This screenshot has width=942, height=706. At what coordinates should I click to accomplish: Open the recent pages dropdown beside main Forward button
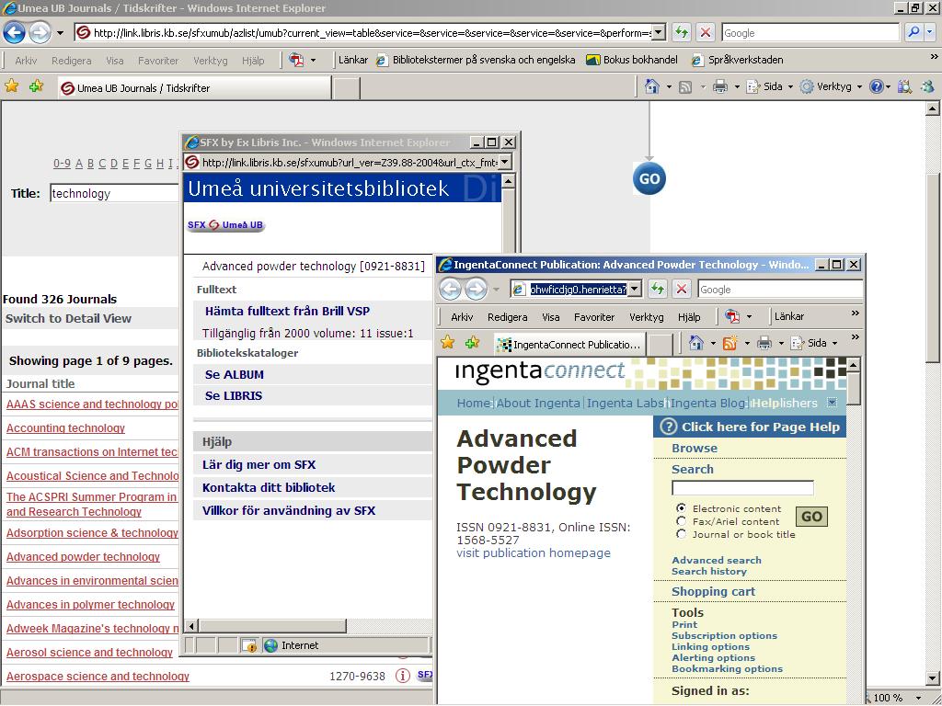tap(60, 33)
